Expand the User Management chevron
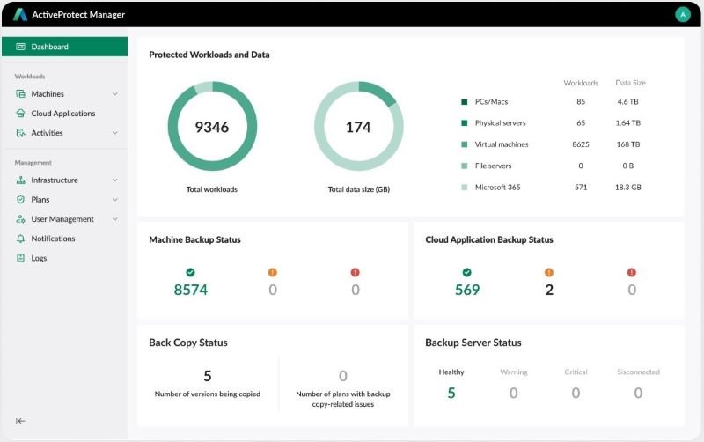 [x=115, y=219]
